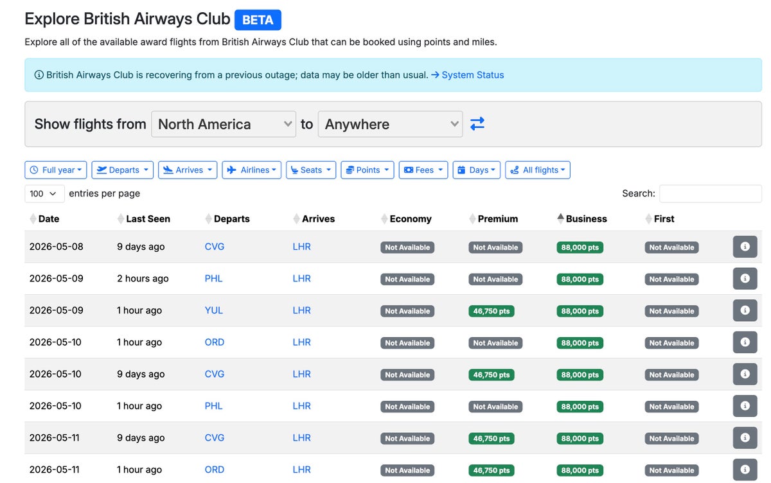The height and width of the screenshot is (483, 771).
Task: Focus the Search input field
Action: 710,193
